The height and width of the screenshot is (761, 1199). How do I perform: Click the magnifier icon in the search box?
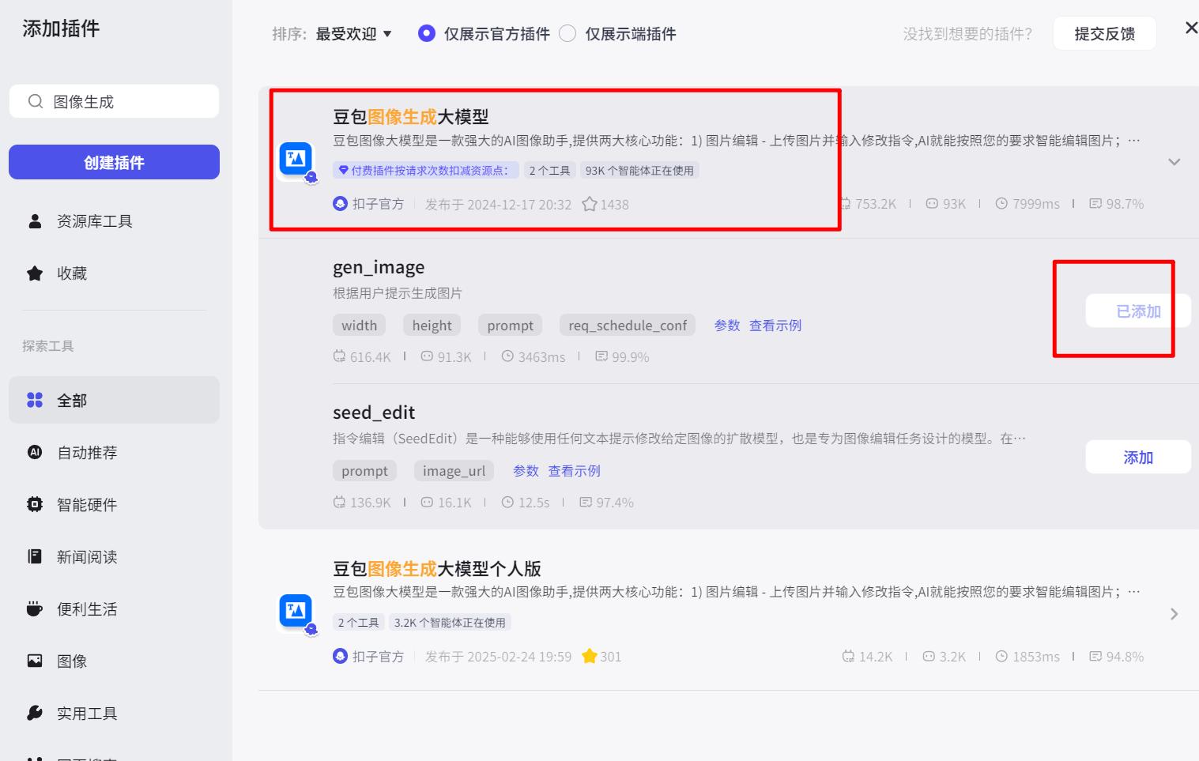click(x=36, y=101)
